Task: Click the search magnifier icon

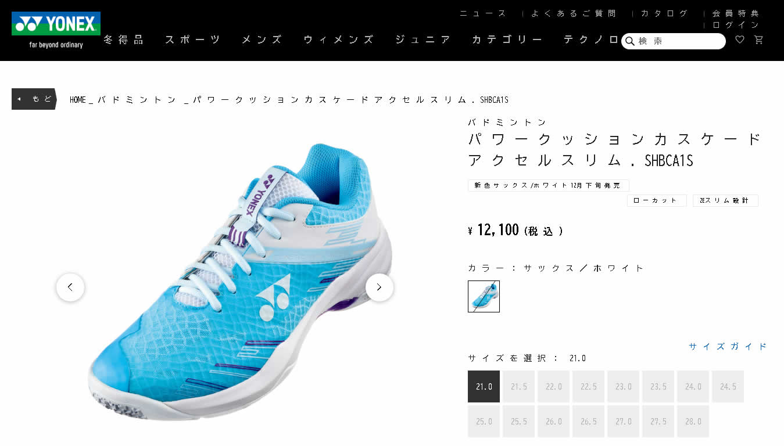Action: pyautogui.click(x=629, y=41)
